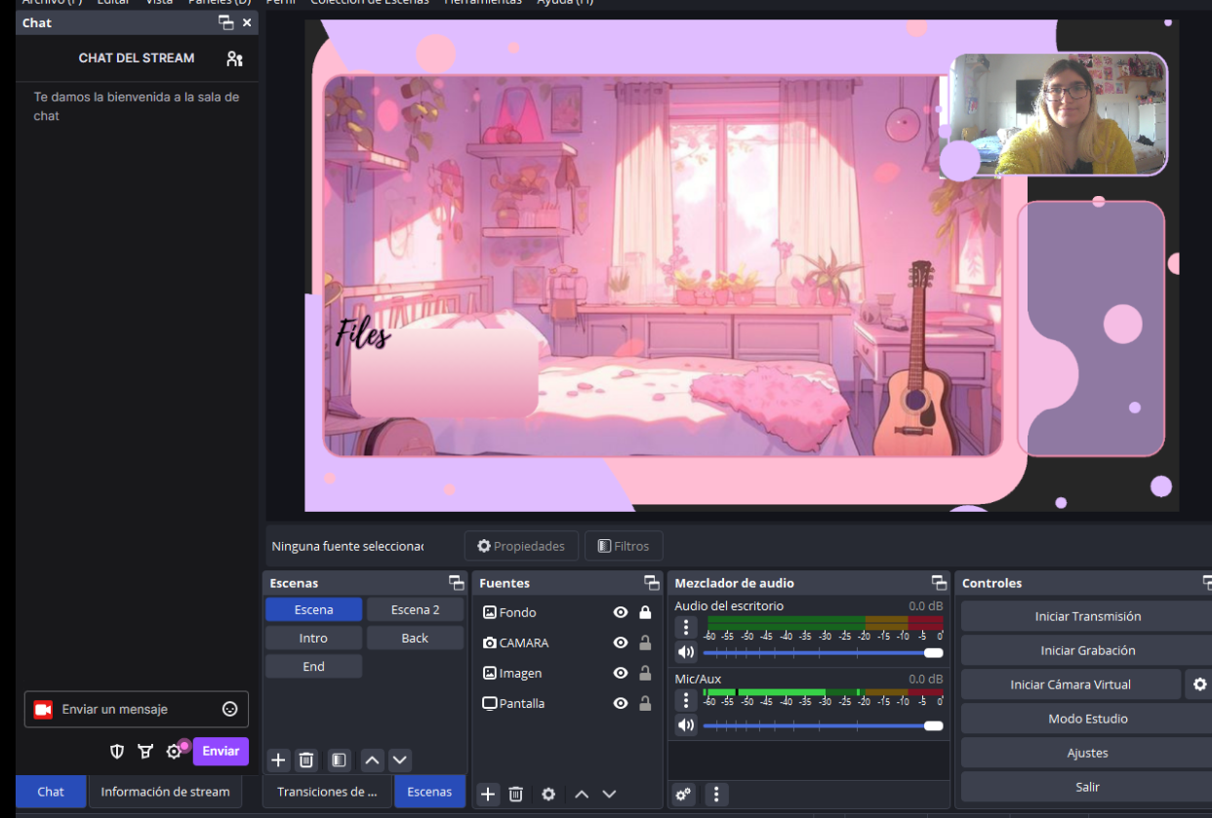Hide the CAMARA source

point(620,643)
